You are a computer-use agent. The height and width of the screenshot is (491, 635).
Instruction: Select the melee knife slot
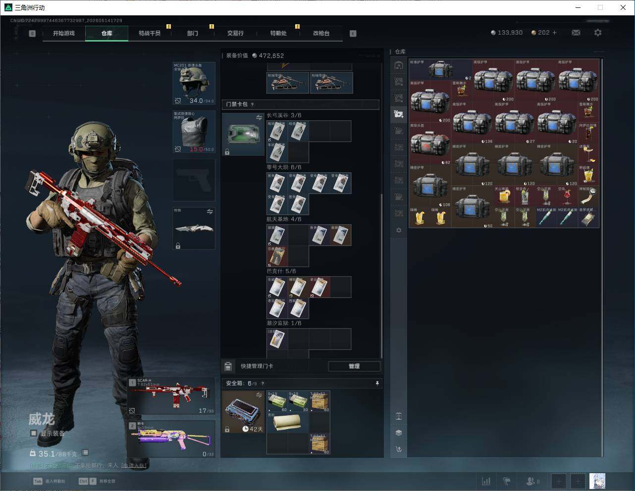click(194, 228)
